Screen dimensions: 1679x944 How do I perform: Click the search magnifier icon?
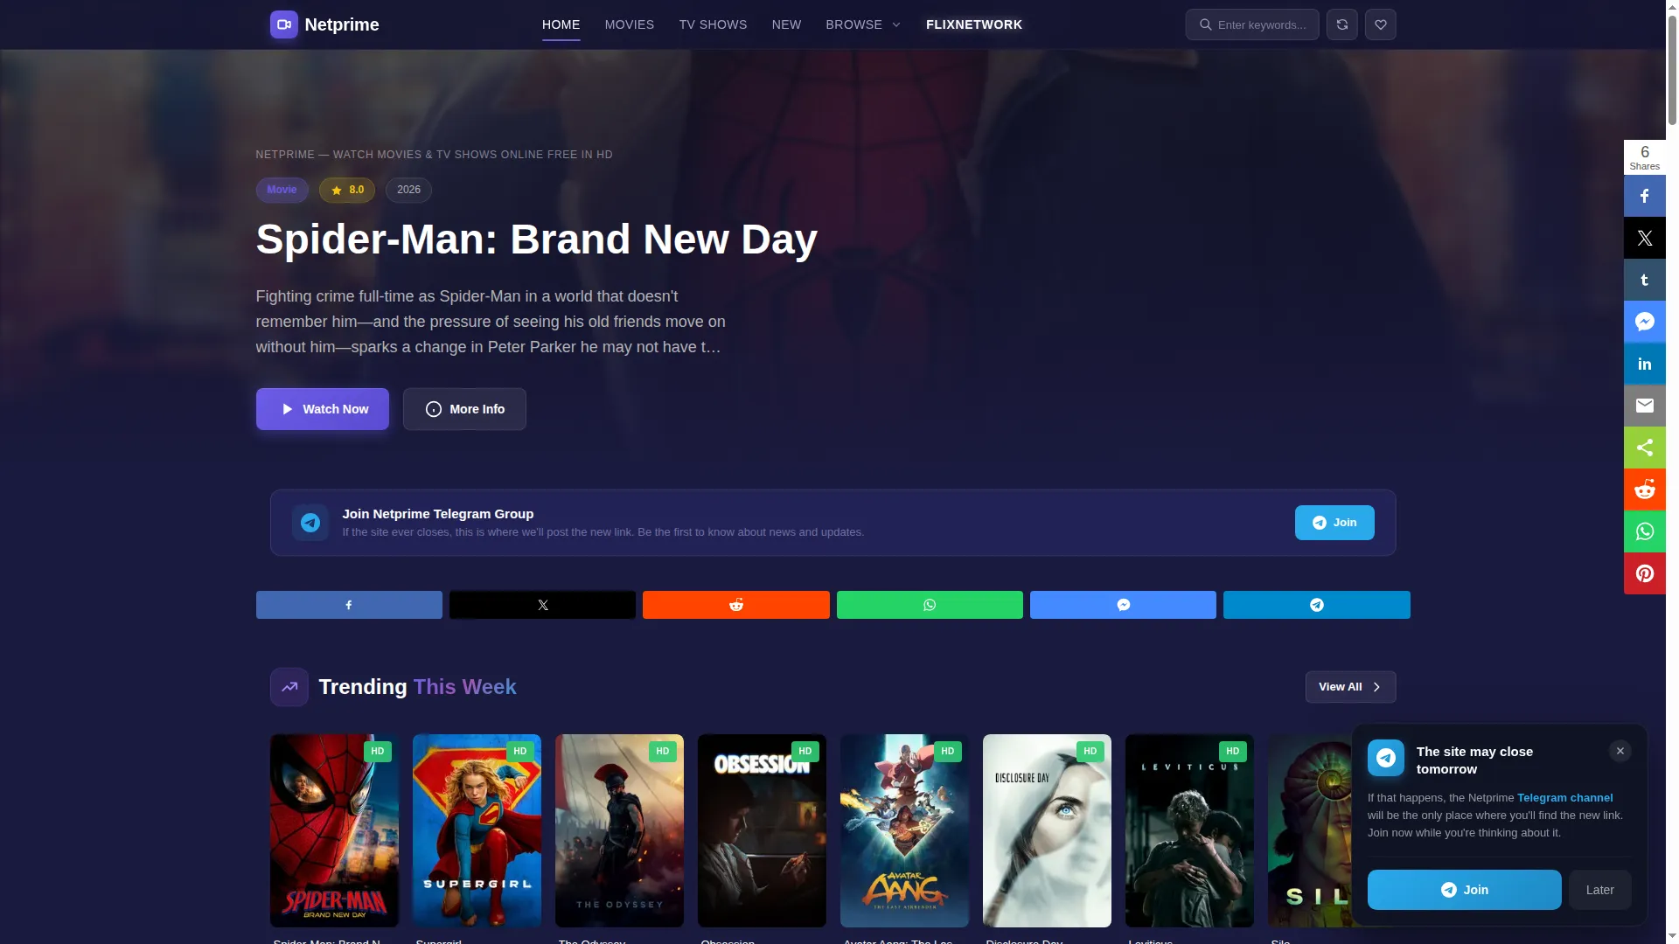pyautogui.click(x=1205, y=24)
